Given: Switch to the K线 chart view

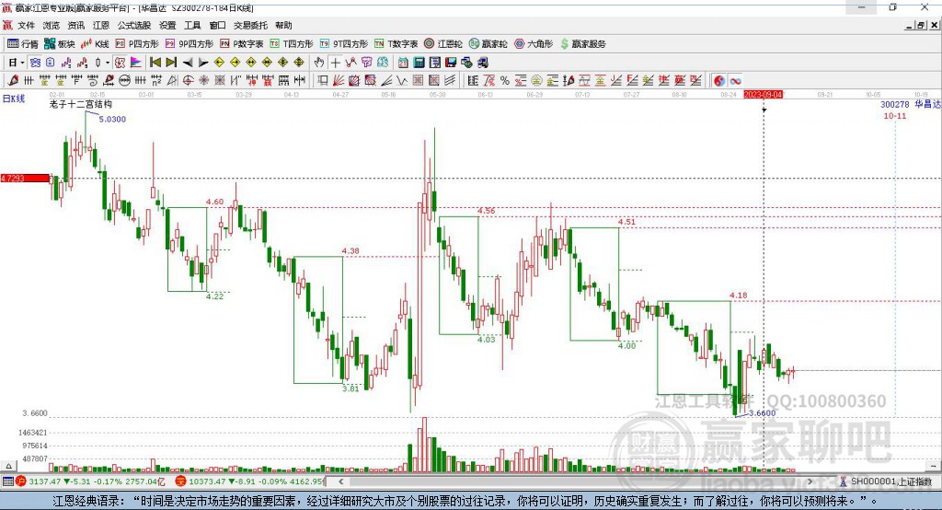Looking at the screenshot, I should click(95, 44).
